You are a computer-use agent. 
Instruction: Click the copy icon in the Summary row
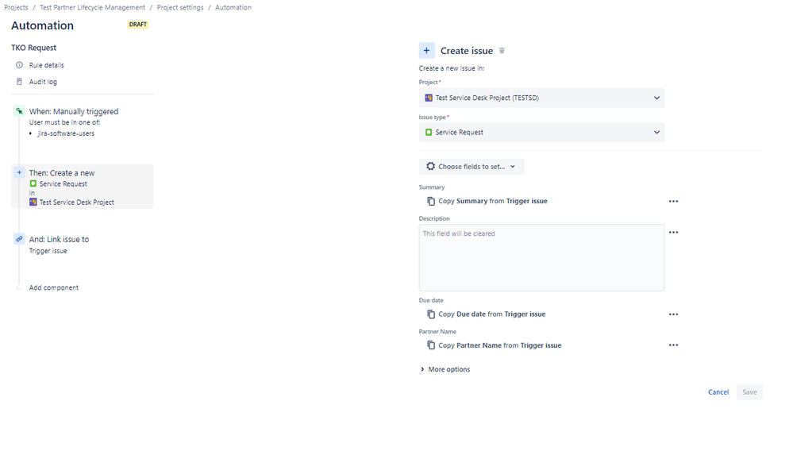click(431, 201)
